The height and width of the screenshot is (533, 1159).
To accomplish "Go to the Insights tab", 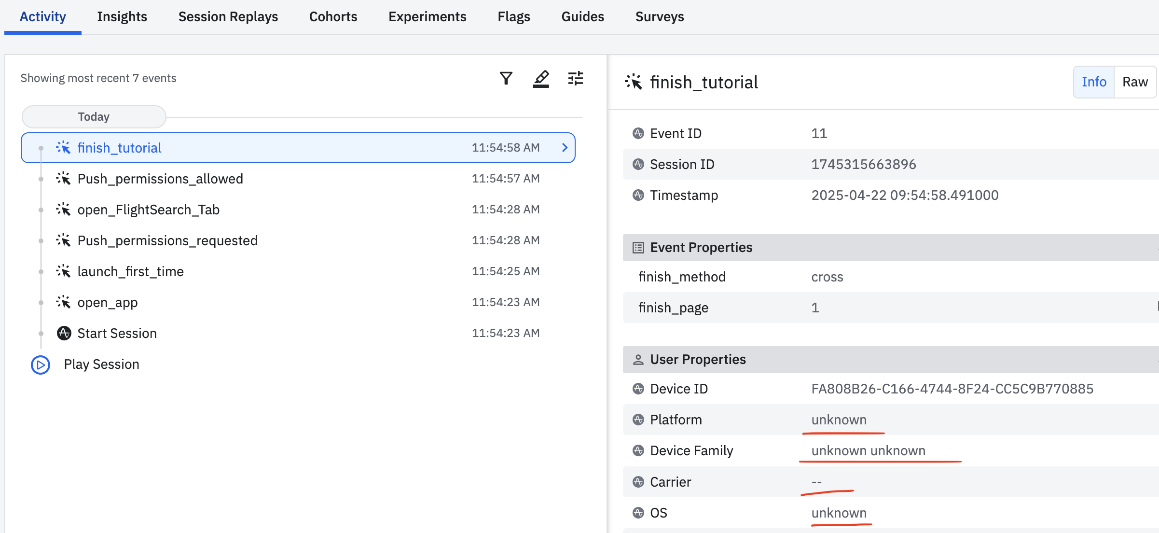I will click(122, 17).
